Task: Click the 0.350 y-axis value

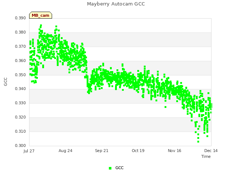Action: 20,75
